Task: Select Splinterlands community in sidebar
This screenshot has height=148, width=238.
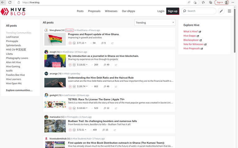Action: (x=13, y=45)
